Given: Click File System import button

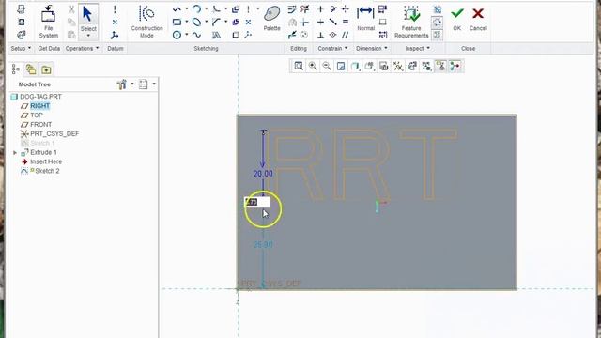Looking at the screenshot, I should pyautogui.click(x=48, y=22).
